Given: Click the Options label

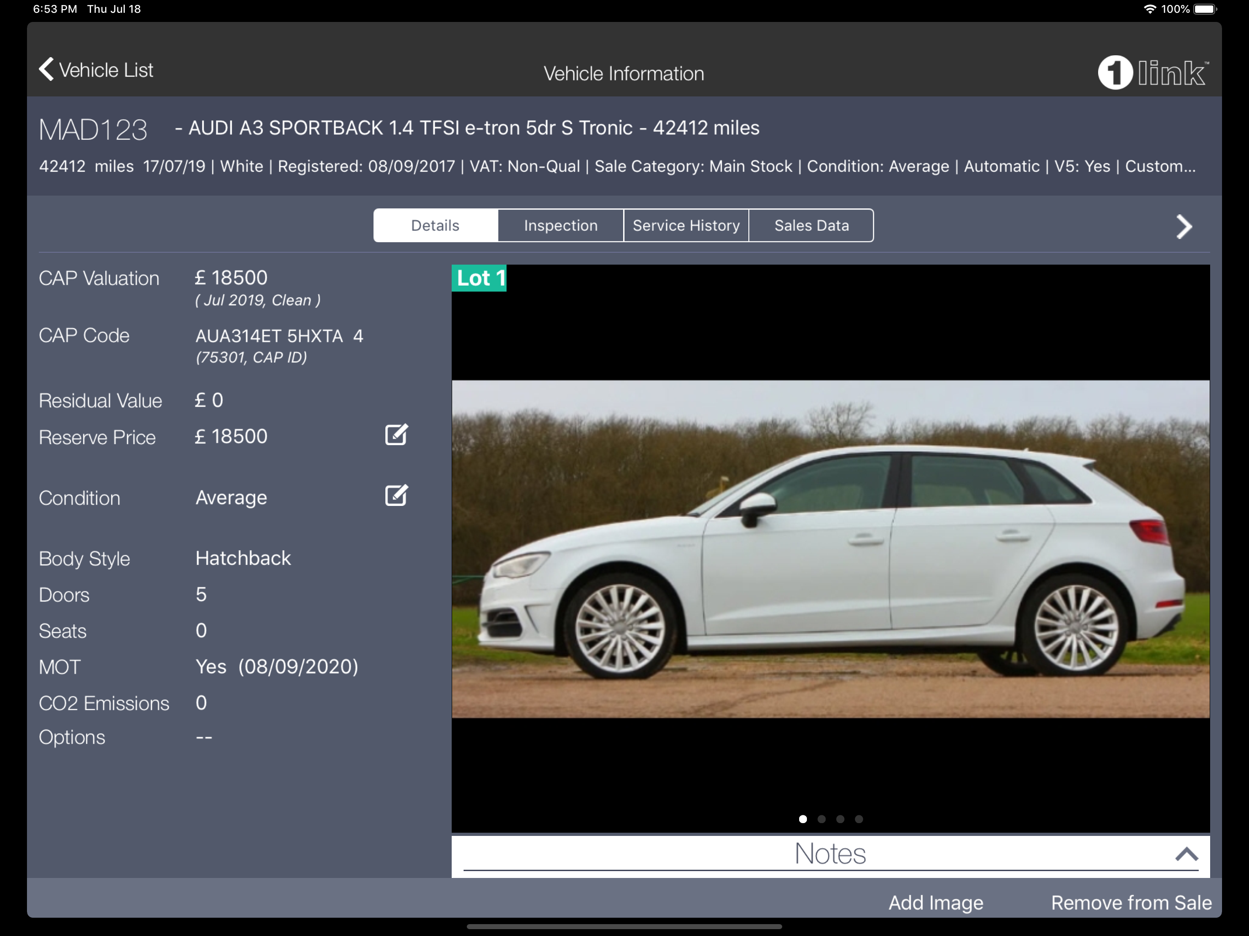Looking at the screenshot, I should [x=72, y=737].
